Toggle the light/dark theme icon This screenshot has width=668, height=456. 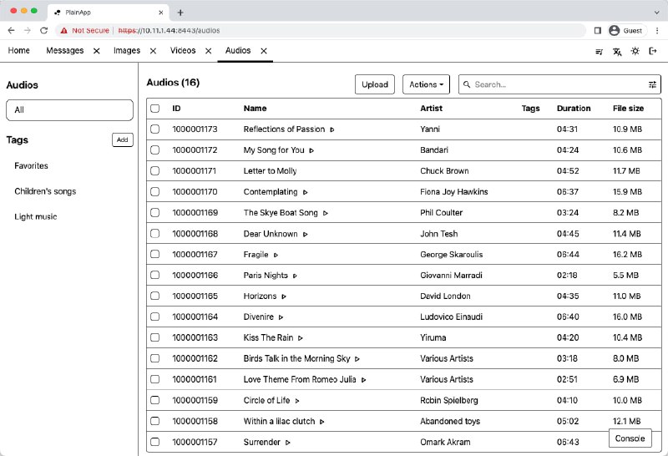click(635, 51)
